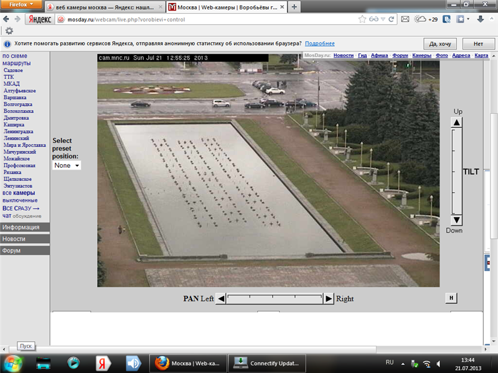The width and height of the screenshot is (498, 373).
Task: Open the bookmarks star menu in toolbar
Action: click(x=463, y=19)
